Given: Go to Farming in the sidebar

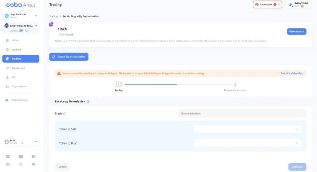Looking at the screenshot, I should 16,50.
